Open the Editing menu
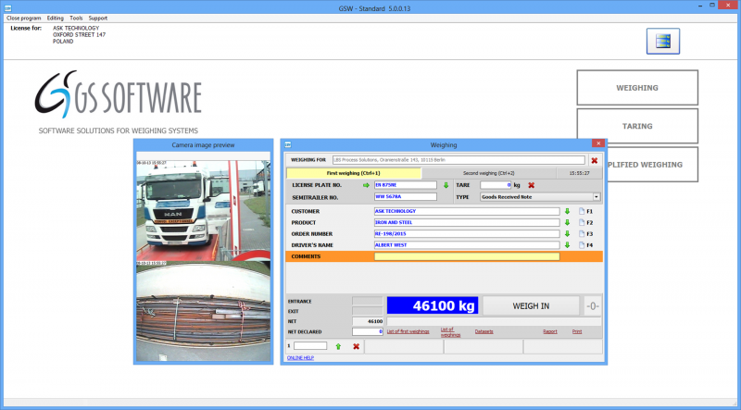The height and width of the screenshot is (410, 741). click(x=56, y=18)
